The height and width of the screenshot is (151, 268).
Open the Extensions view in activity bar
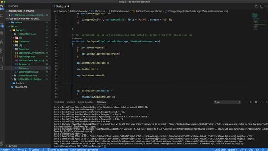tap(2, 42)
